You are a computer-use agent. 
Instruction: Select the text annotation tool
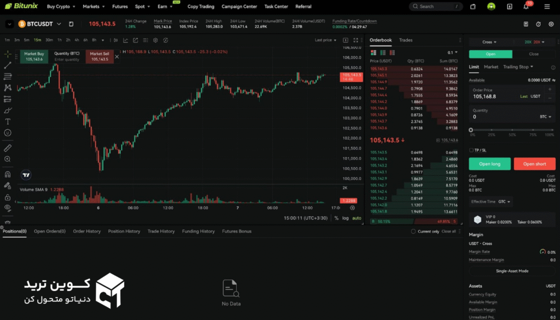click(8, 121)
